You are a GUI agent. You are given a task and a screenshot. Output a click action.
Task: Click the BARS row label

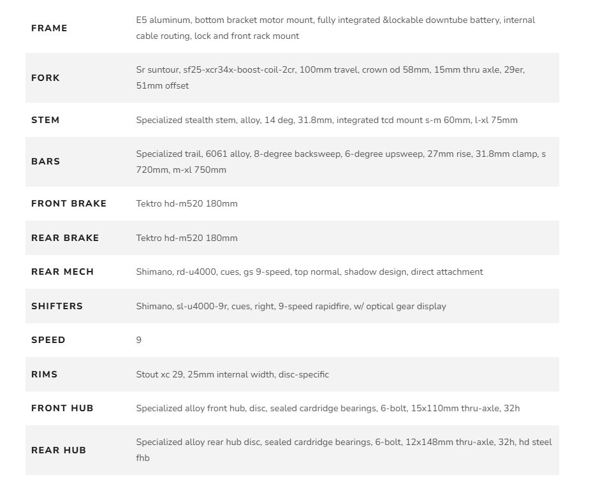[45, 162]
